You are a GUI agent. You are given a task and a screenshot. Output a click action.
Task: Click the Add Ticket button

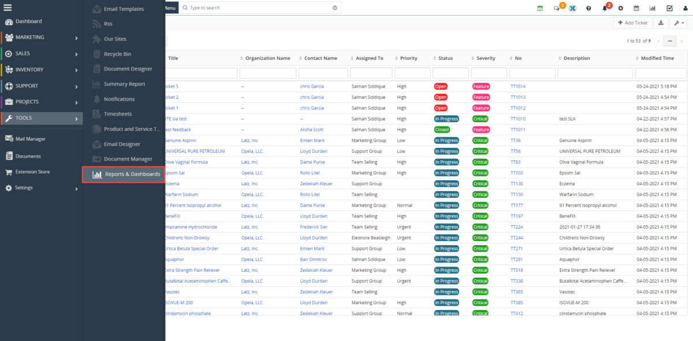(x=633, y=23)
